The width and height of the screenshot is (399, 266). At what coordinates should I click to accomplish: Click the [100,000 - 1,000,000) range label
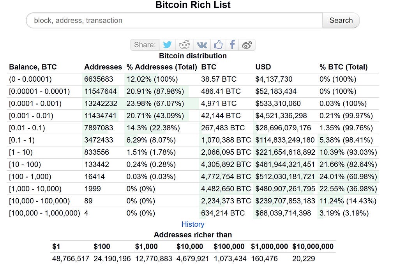tap(44, 213)
